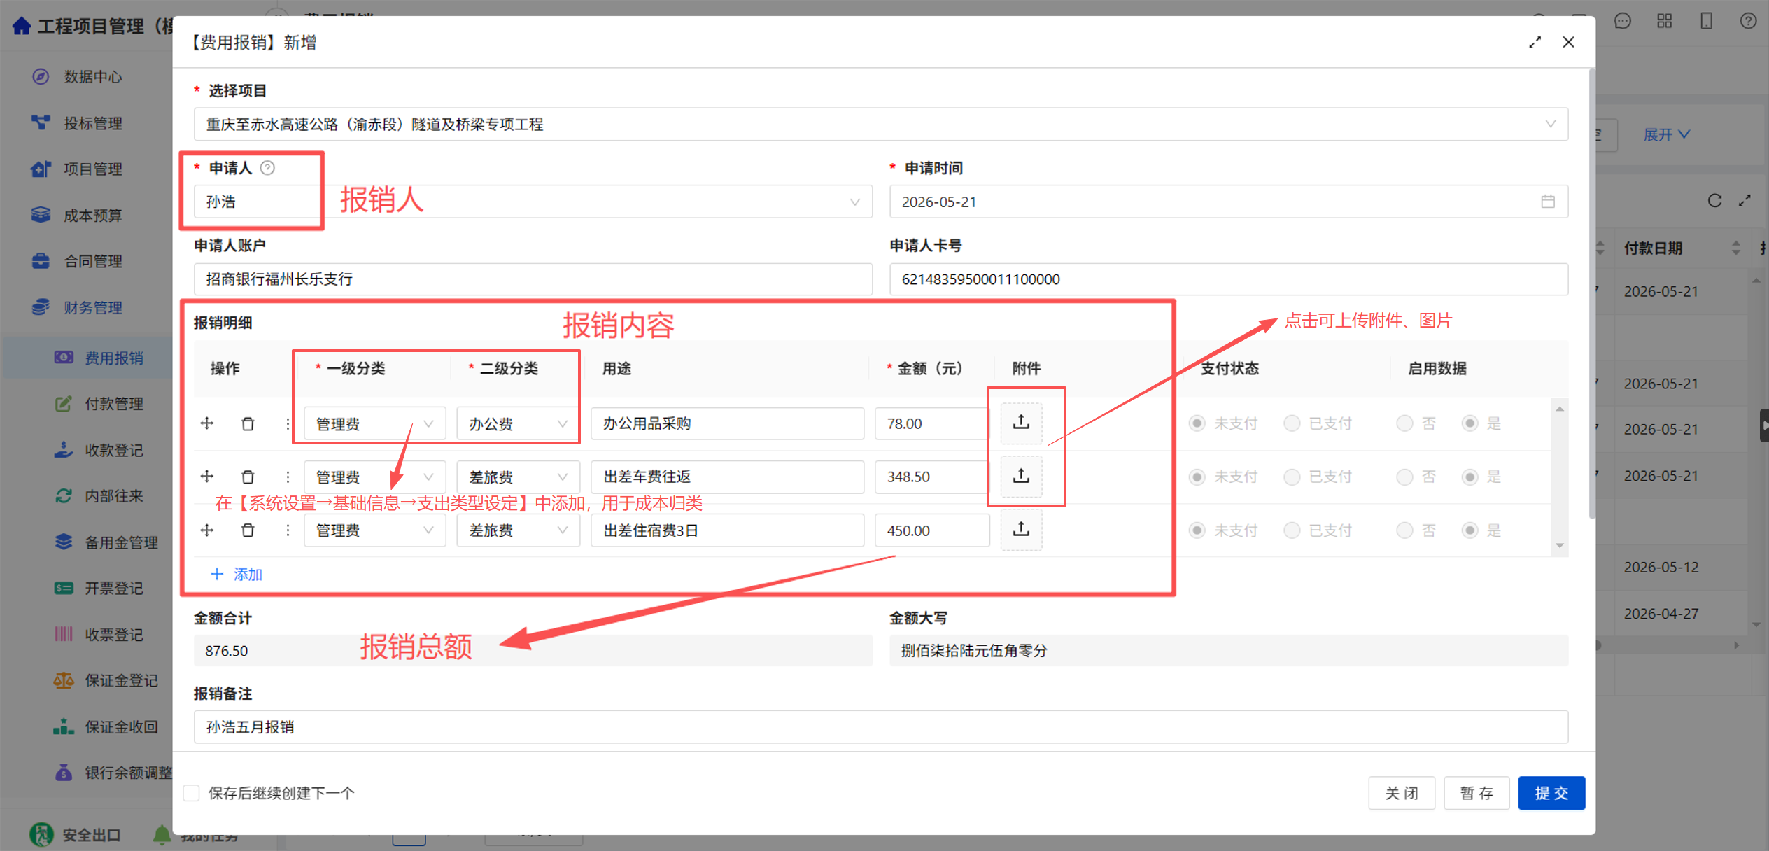Open more options for 出差车费往返 row
1769x851 pixels.
(288, 477)
